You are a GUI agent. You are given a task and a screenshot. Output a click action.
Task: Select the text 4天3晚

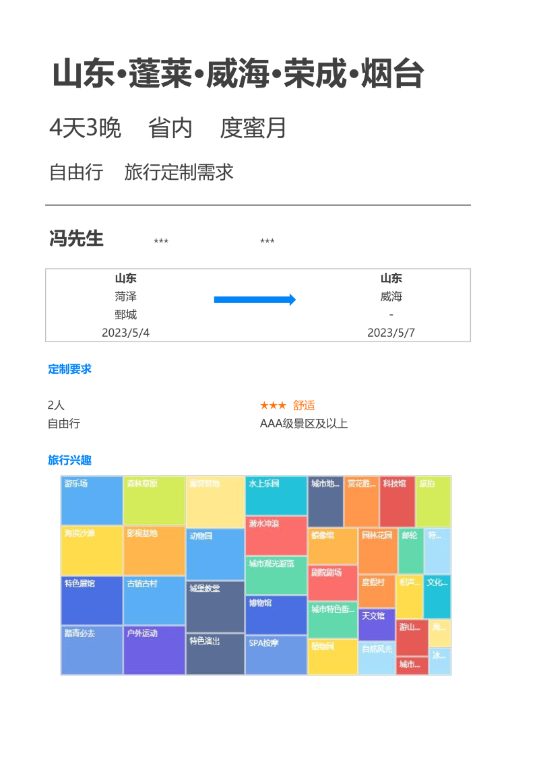click(86, 128)
